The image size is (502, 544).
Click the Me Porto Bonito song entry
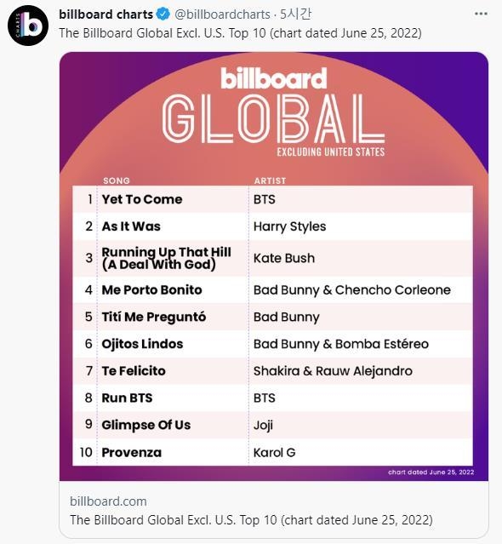click(151, 289)
